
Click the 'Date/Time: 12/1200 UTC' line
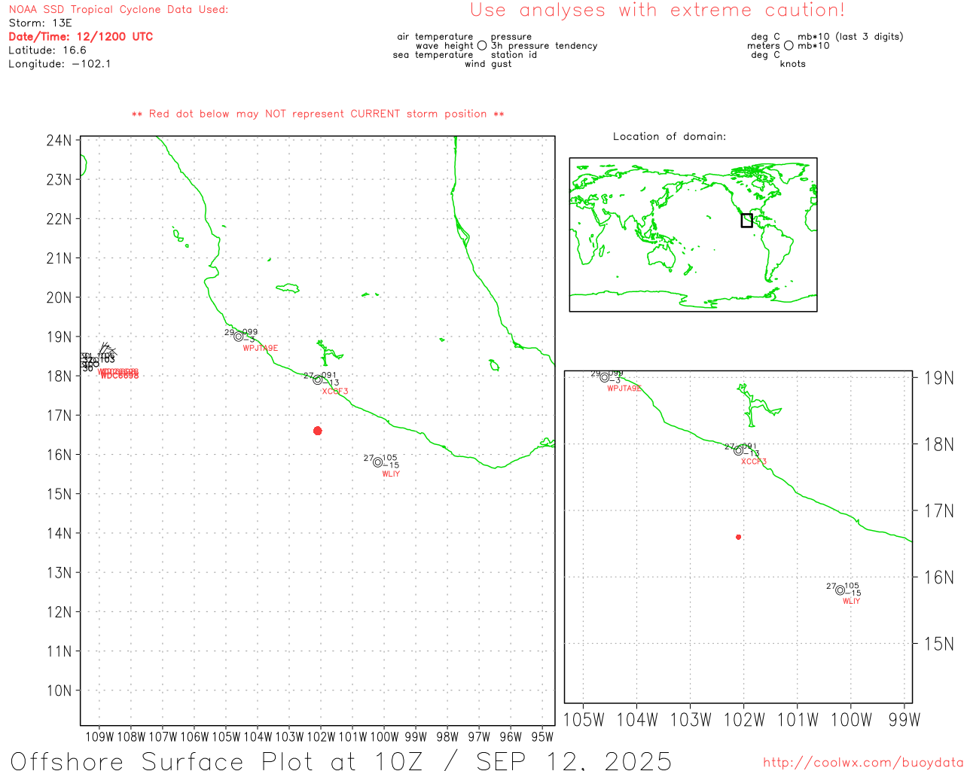click(81, 36)
